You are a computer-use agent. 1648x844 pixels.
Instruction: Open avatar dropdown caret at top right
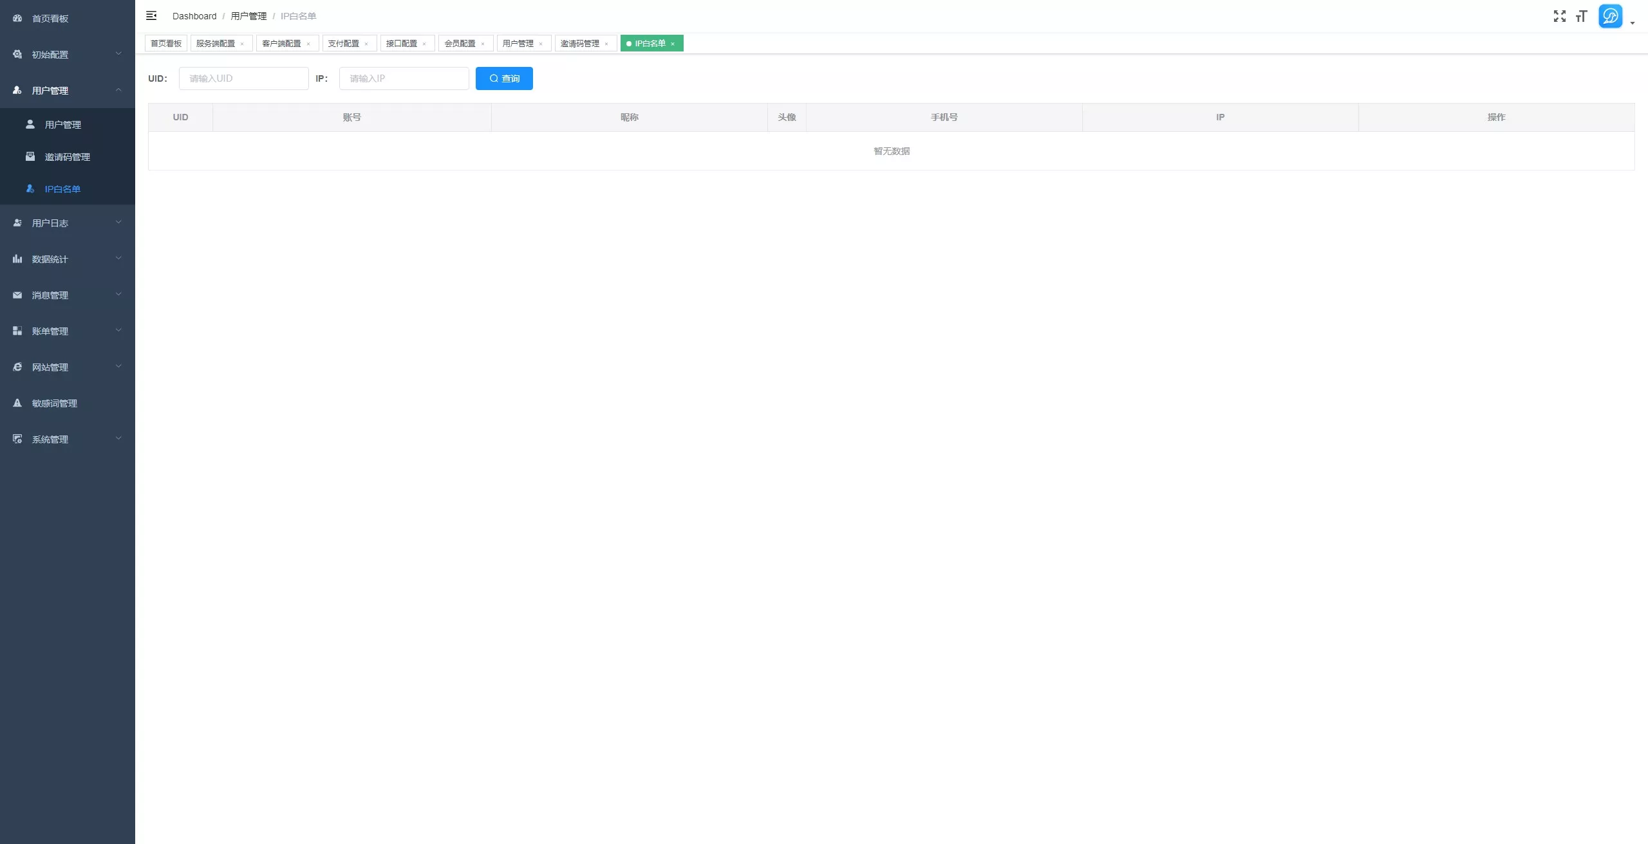coord(1632,23)
